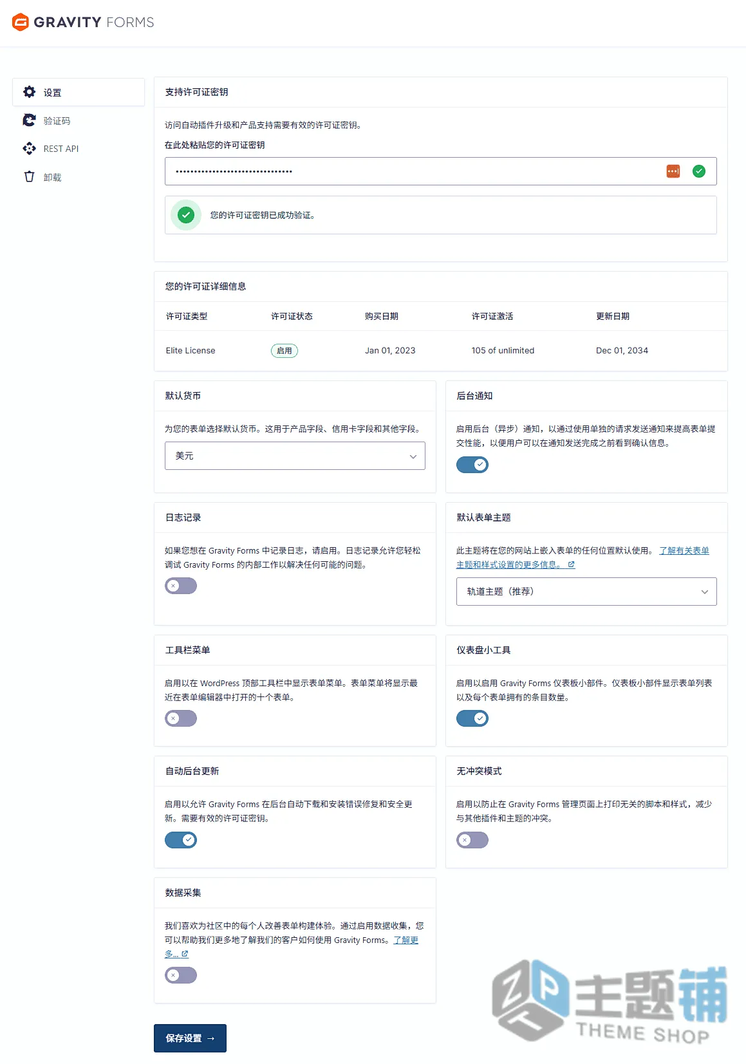
Task: Expand the 轨道主题（推荐）theme dropdown
Action: 586,592
